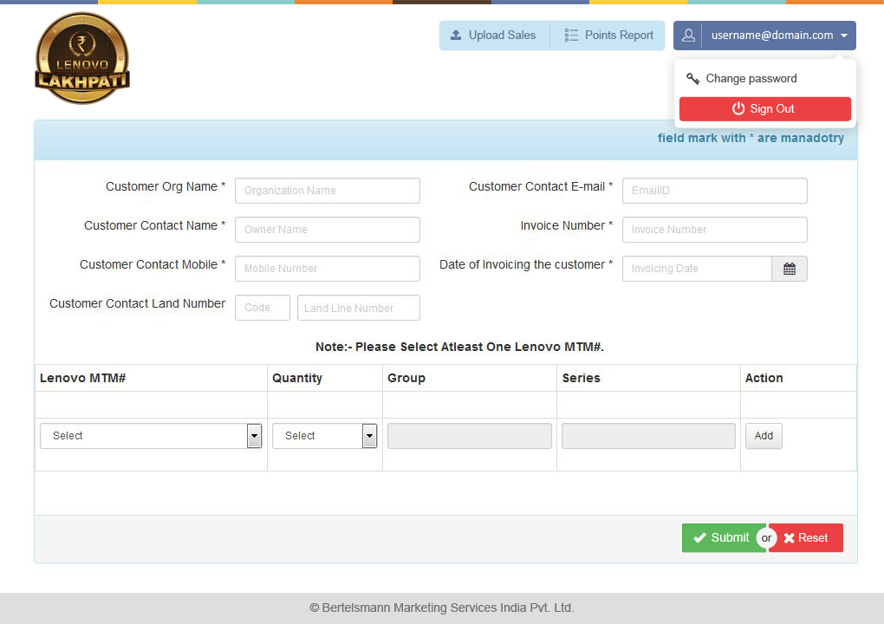The height and width of the screenshot is (624, 884).
Task: Reset the form with the red Reset button
Action: pos(805,538)
